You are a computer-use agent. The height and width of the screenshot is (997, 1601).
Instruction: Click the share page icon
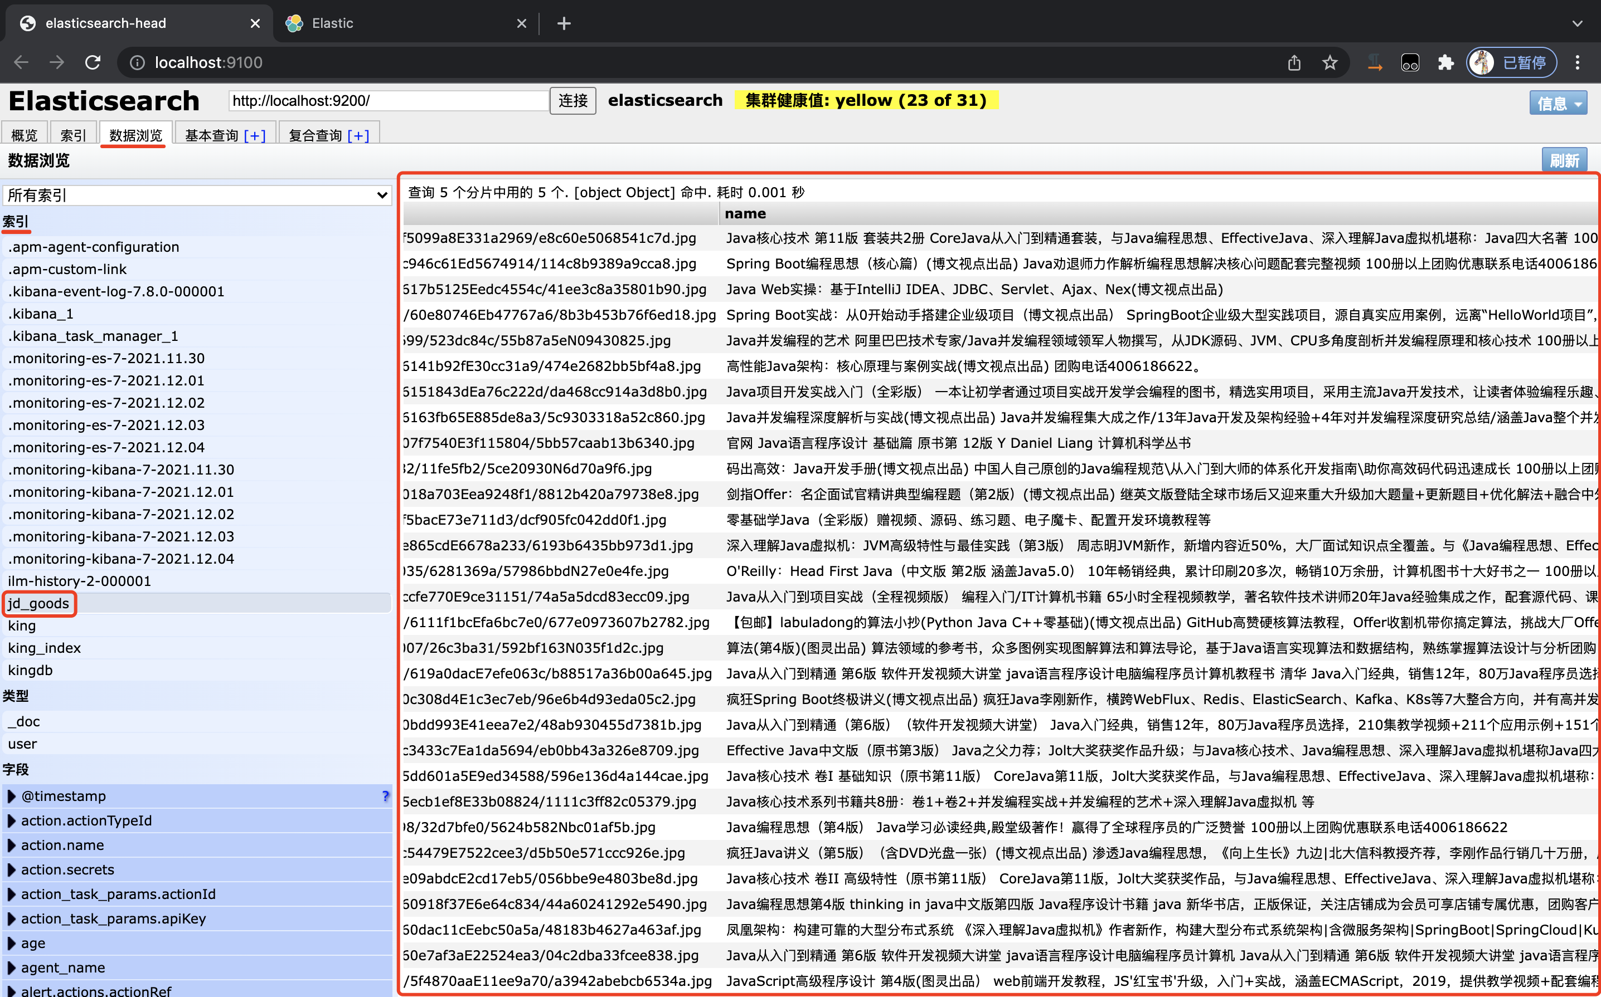[x=1294, y=62]
